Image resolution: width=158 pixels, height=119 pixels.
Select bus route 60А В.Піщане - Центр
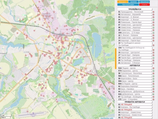pos(135,84)
